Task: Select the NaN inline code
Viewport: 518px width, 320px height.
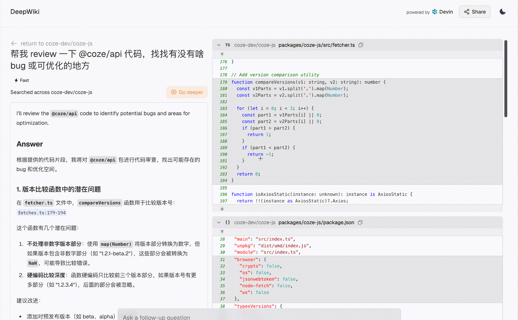Action: pyautogui.click(x=33, y=263)
